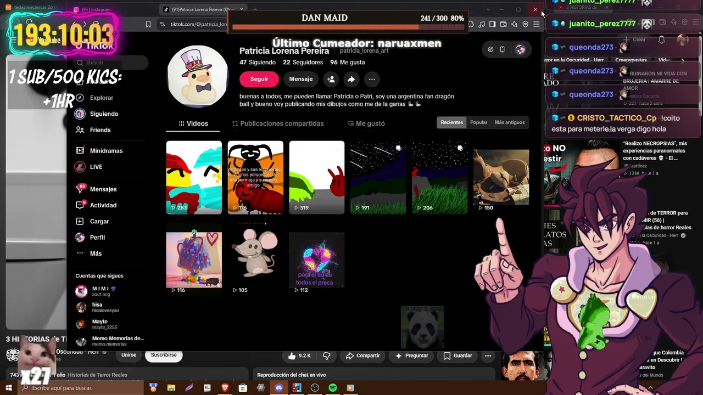The height and width of the screenshot is (395, 703).
Task: Open Brave browser from the taskbar
Action: coord(225,388)
